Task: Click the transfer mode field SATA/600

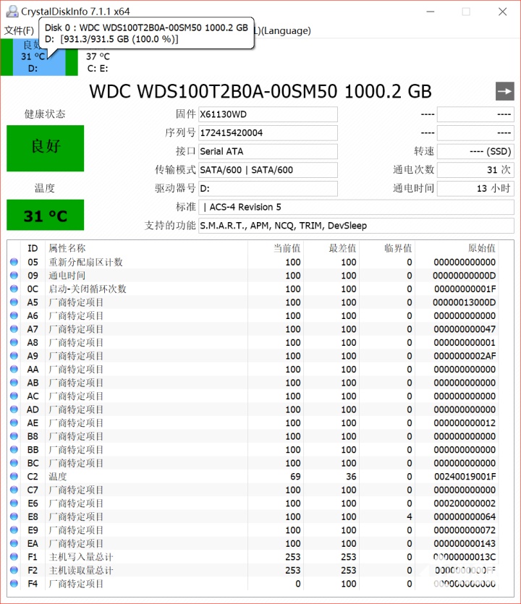Action: tap(268, 170)
